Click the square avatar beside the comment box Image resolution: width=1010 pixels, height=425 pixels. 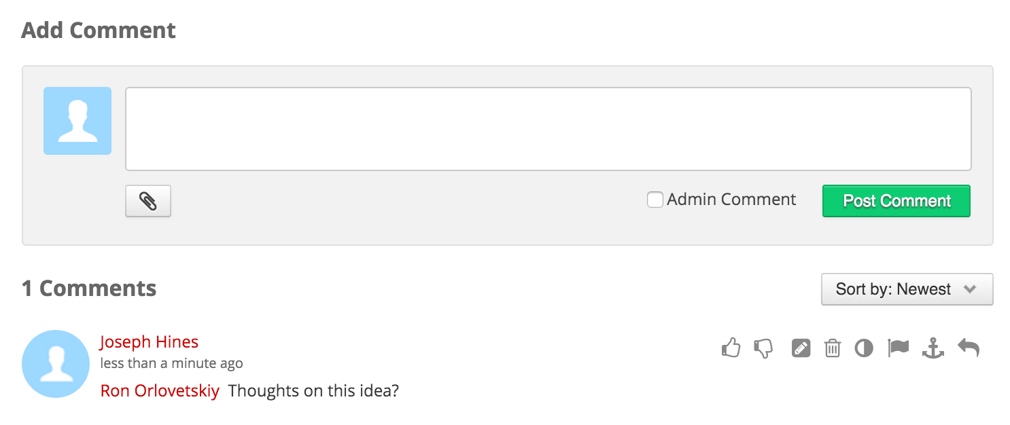(77, 121)
